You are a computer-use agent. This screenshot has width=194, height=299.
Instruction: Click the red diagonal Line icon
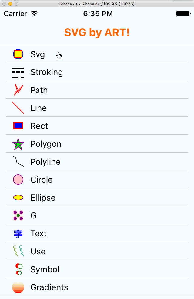[18, 108]
